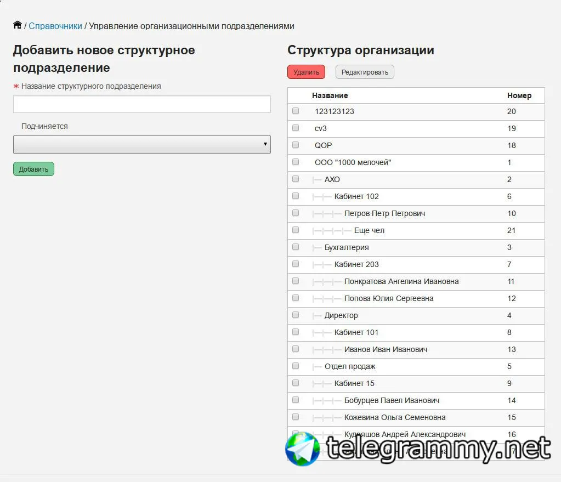Click the Отдел продаж tree entry
561x482 pixels.
(350, 366)
